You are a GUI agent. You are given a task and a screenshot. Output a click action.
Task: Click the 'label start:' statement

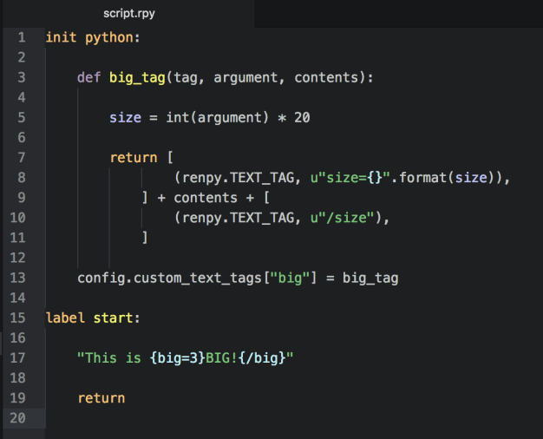[92, 318]
